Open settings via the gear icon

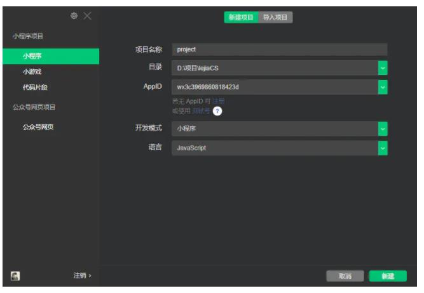[74, 16]
